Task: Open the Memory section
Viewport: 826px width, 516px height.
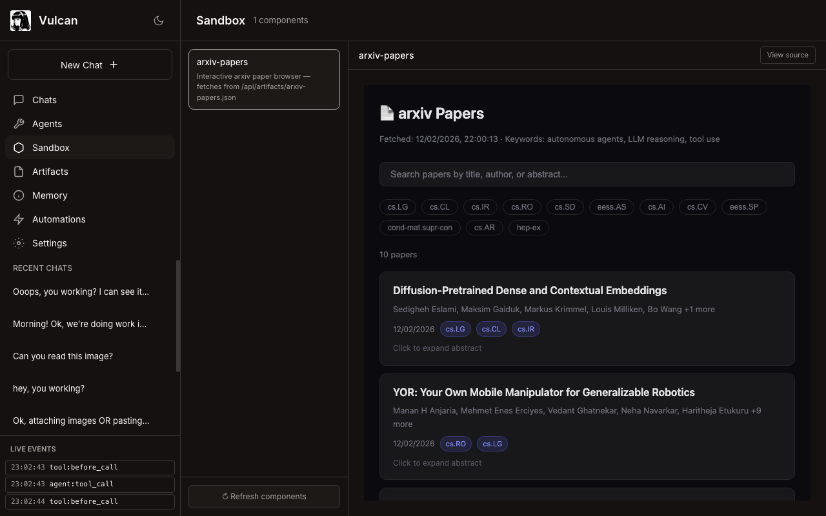Action: (50, 195)
